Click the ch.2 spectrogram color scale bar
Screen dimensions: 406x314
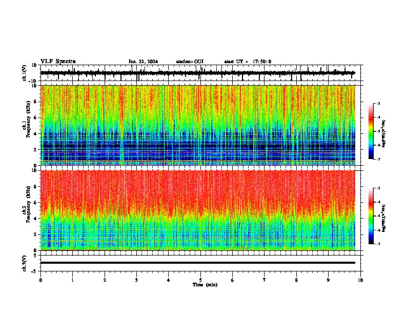(x=371, y=216)
